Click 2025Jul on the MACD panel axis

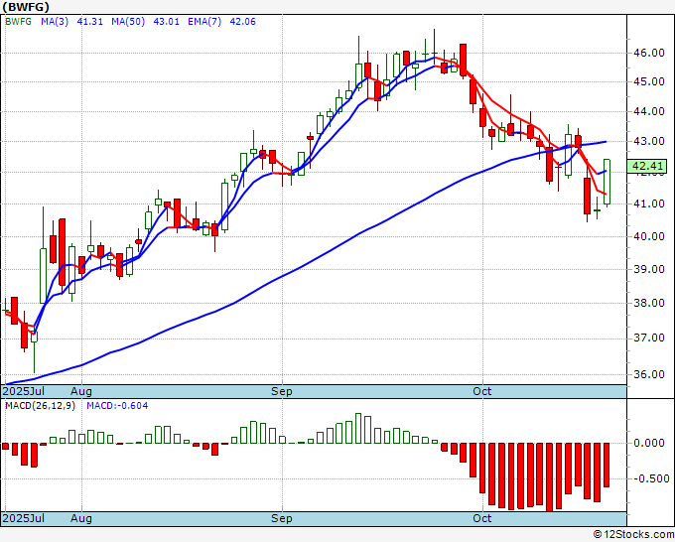24,518
